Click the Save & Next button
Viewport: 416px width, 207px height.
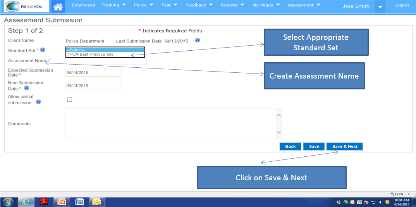345,146
